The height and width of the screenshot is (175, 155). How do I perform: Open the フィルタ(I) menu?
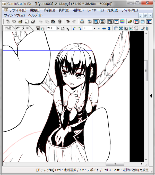pos(130,10)
